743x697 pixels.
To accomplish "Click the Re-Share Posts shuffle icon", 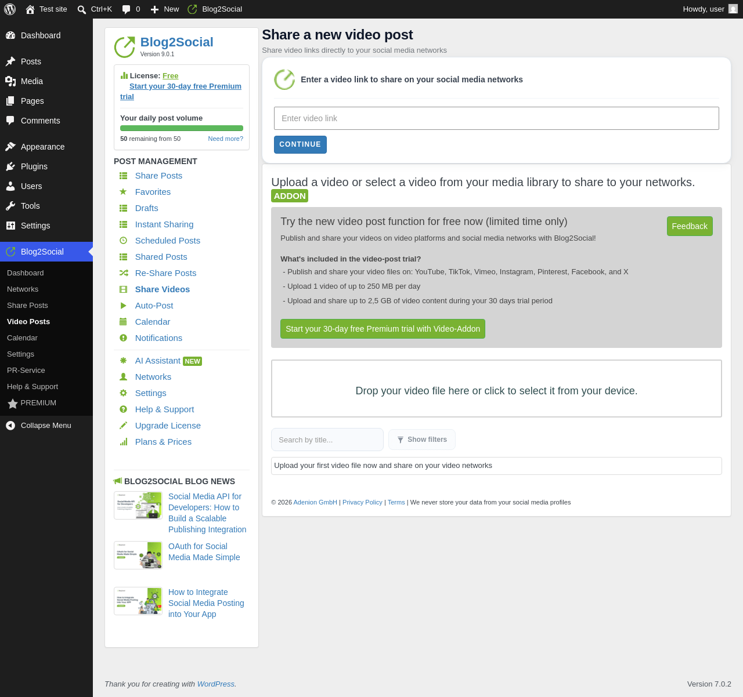I will coord(124,273).
